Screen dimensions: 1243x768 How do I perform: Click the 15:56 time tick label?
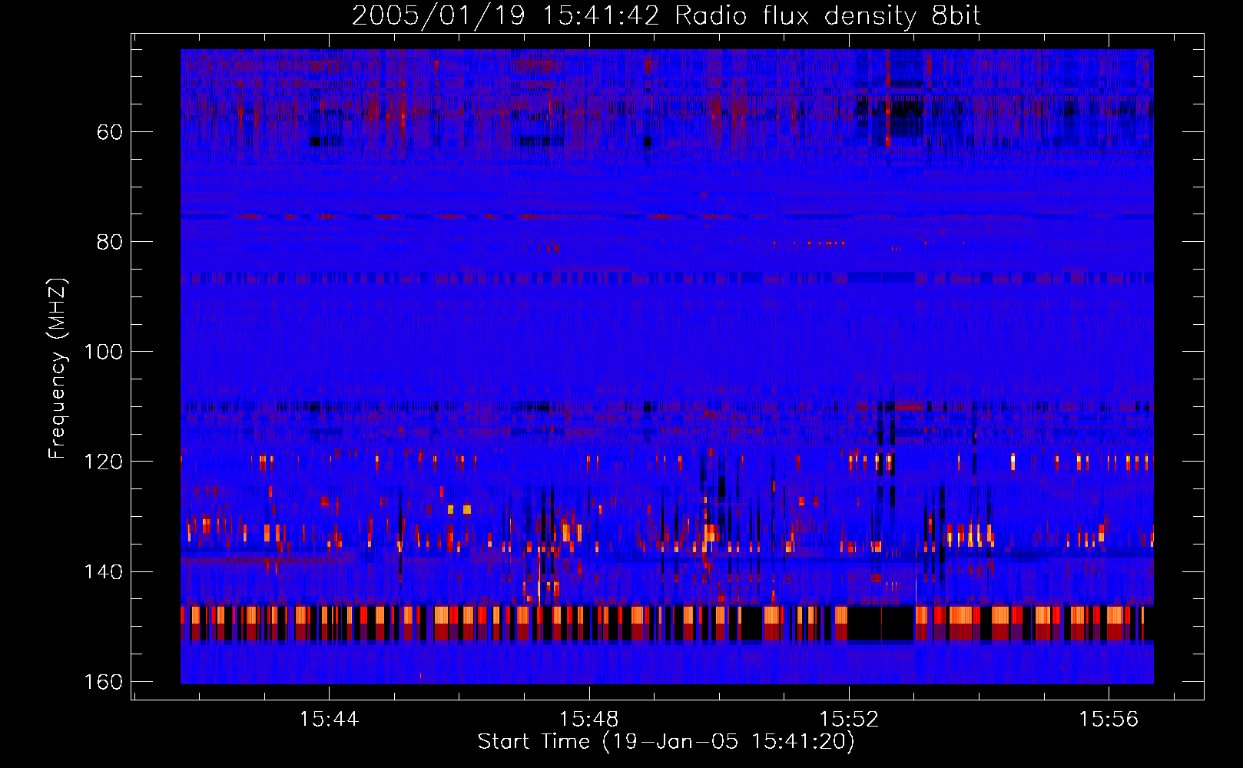[1109, 720]
